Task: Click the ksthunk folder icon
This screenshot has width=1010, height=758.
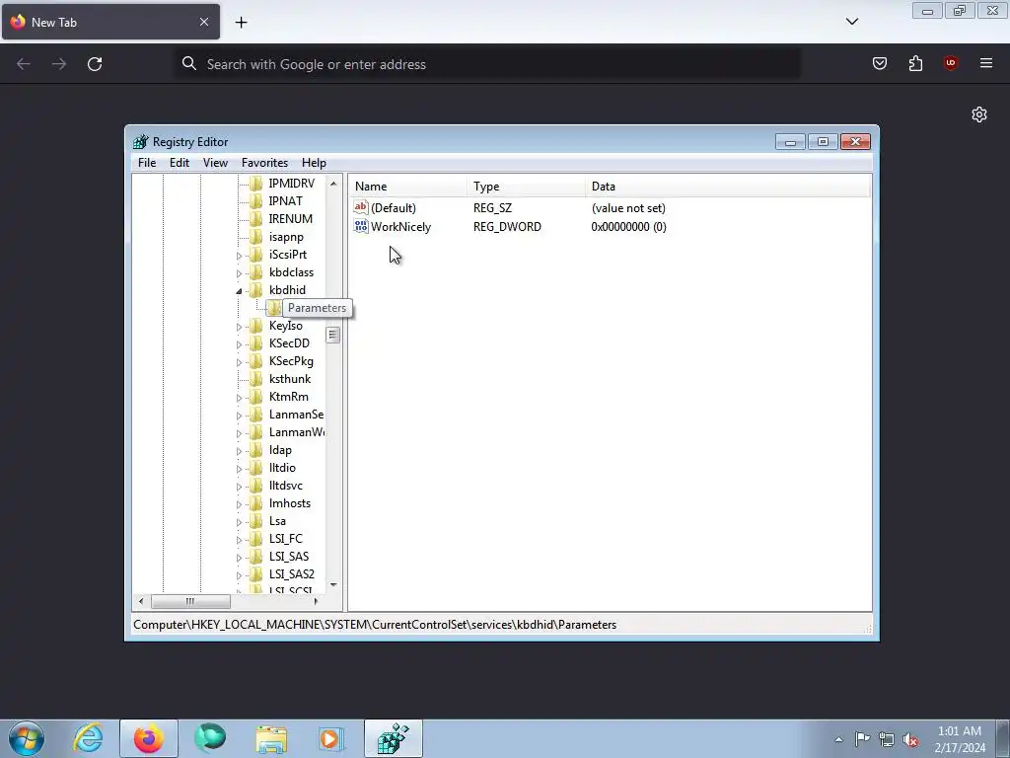Action: pos(256,379)
